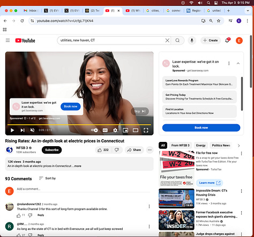Switch to theater mode

[136, 130]
